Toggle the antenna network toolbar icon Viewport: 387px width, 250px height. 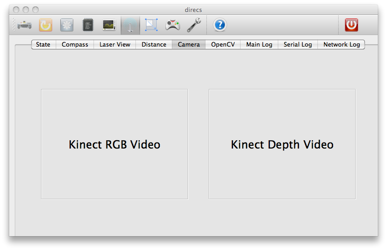coord(130,25)
